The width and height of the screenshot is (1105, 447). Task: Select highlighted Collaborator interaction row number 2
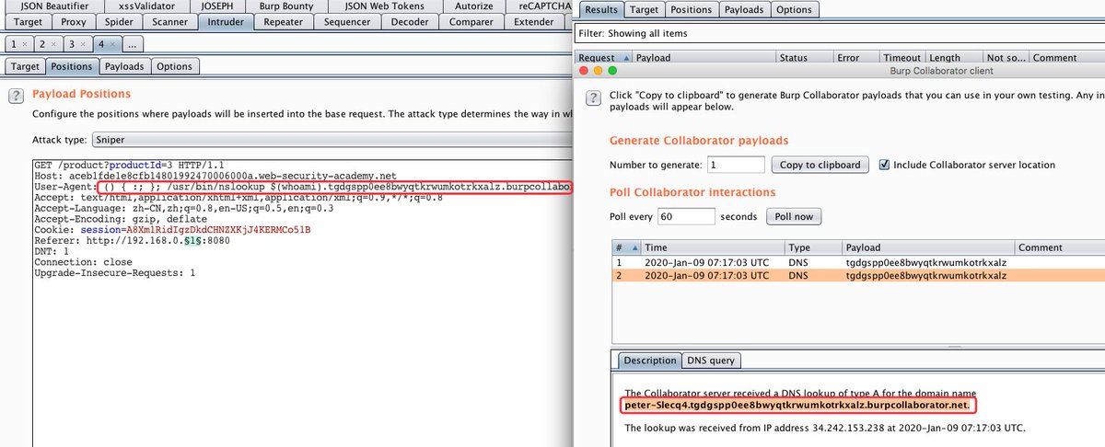(858, 275)
